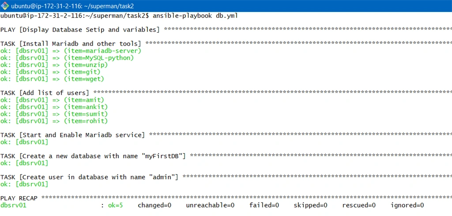Click the 'ignored=0' recap value
452x216 pixels.
(407, 205)
